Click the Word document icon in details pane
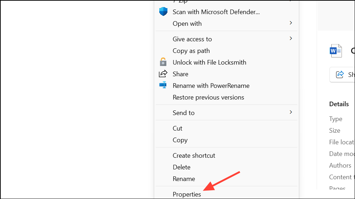This screenshot has width=355, height=199. 336,51
